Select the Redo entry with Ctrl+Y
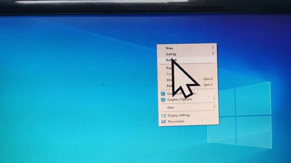Image resolution: width=291 pixels, height=163 pixels. click(188, 86)
